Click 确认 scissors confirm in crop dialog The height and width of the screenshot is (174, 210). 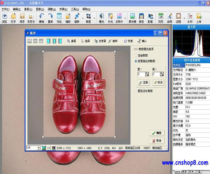click(142, 41)
